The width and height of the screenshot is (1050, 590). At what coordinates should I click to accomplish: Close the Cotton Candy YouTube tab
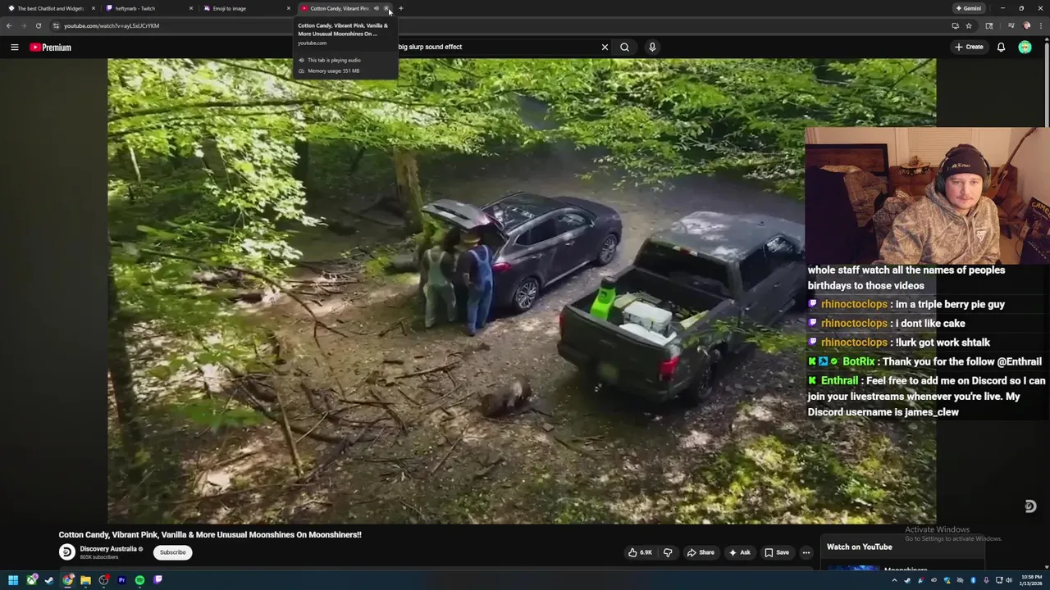[386, 8]
